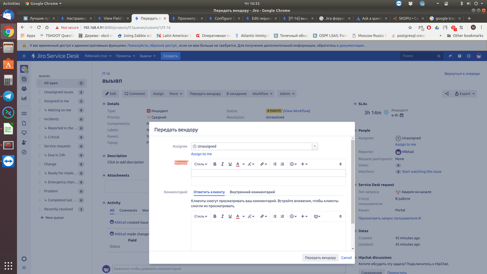Viewport: 487px width, 274px height.
Task: Toggle underline in the Вендор field toolbar
Action: pos(230,164)
